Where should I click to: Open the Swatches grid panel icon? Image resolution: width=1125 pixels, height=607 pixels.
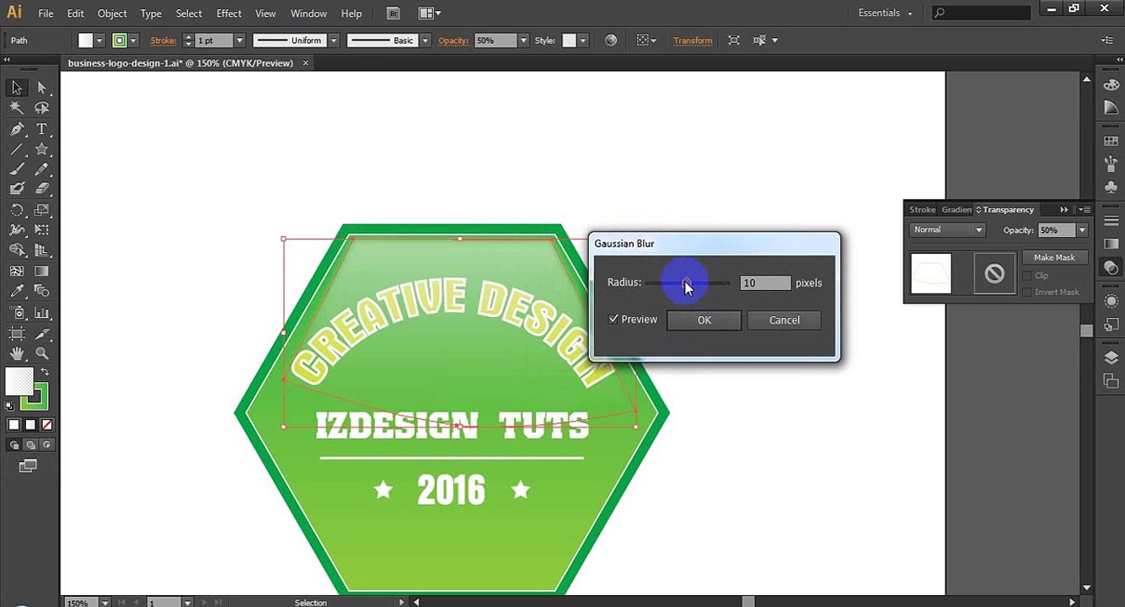click(1111, 142)
